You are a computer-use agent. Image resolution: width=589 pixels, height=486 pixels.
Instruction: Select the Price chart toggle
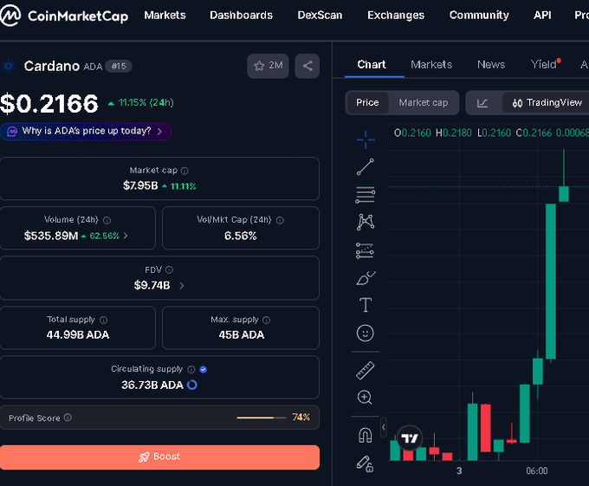pyautogui.click(x=367, y=102)
